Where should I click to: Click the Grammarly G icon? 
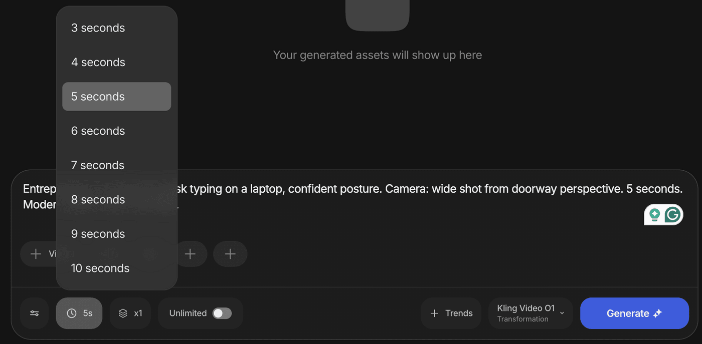click(x=673, y=215)
